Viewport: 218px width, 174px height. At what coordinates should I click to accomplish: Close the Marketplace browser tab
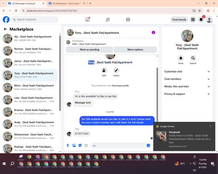click(84, 3)
